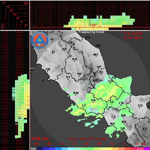The image size is (150, 150).
Task: Click the IS city label
Action: pyautogui.click(x=112, y=102)
